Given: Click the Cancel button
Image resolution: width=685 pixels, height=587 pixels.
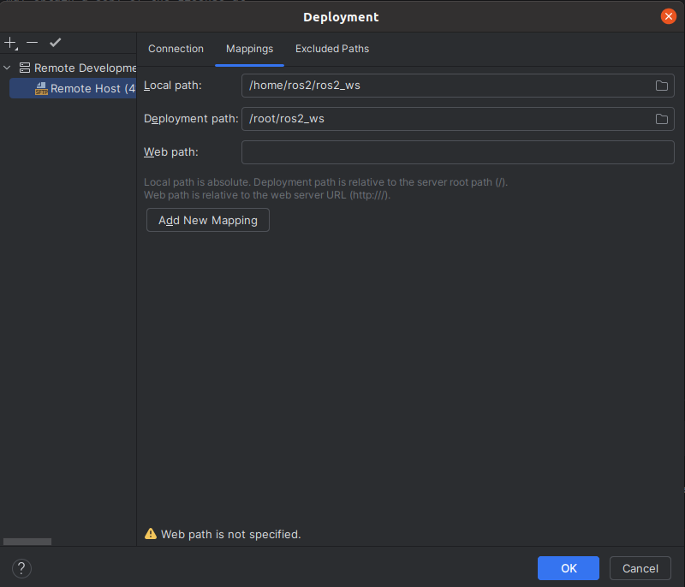Looking at the screenshot, I should tap(640, 568).
